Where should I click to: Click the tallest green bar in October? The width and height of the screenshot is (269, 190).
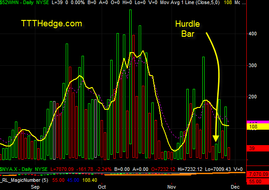pos(130,77)
